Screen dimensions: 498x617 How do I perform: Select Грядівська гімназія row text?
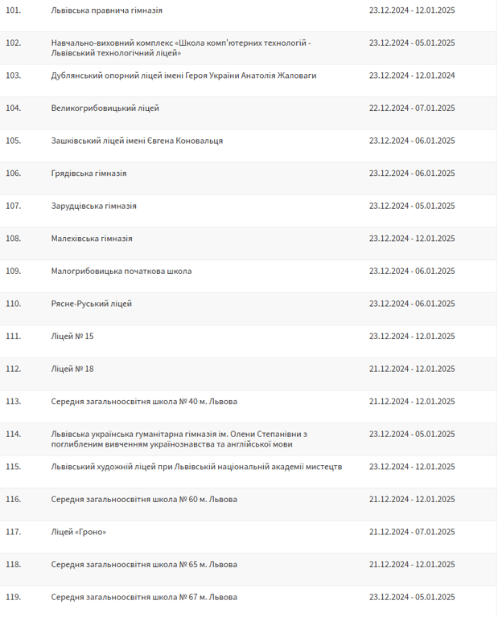[x=88, y=173]
